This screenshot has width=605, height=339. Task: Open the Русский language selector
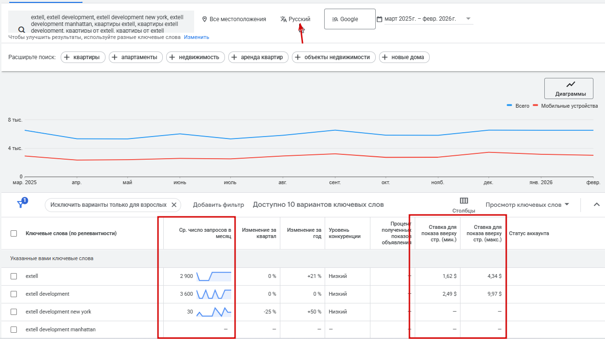[295, 19]
